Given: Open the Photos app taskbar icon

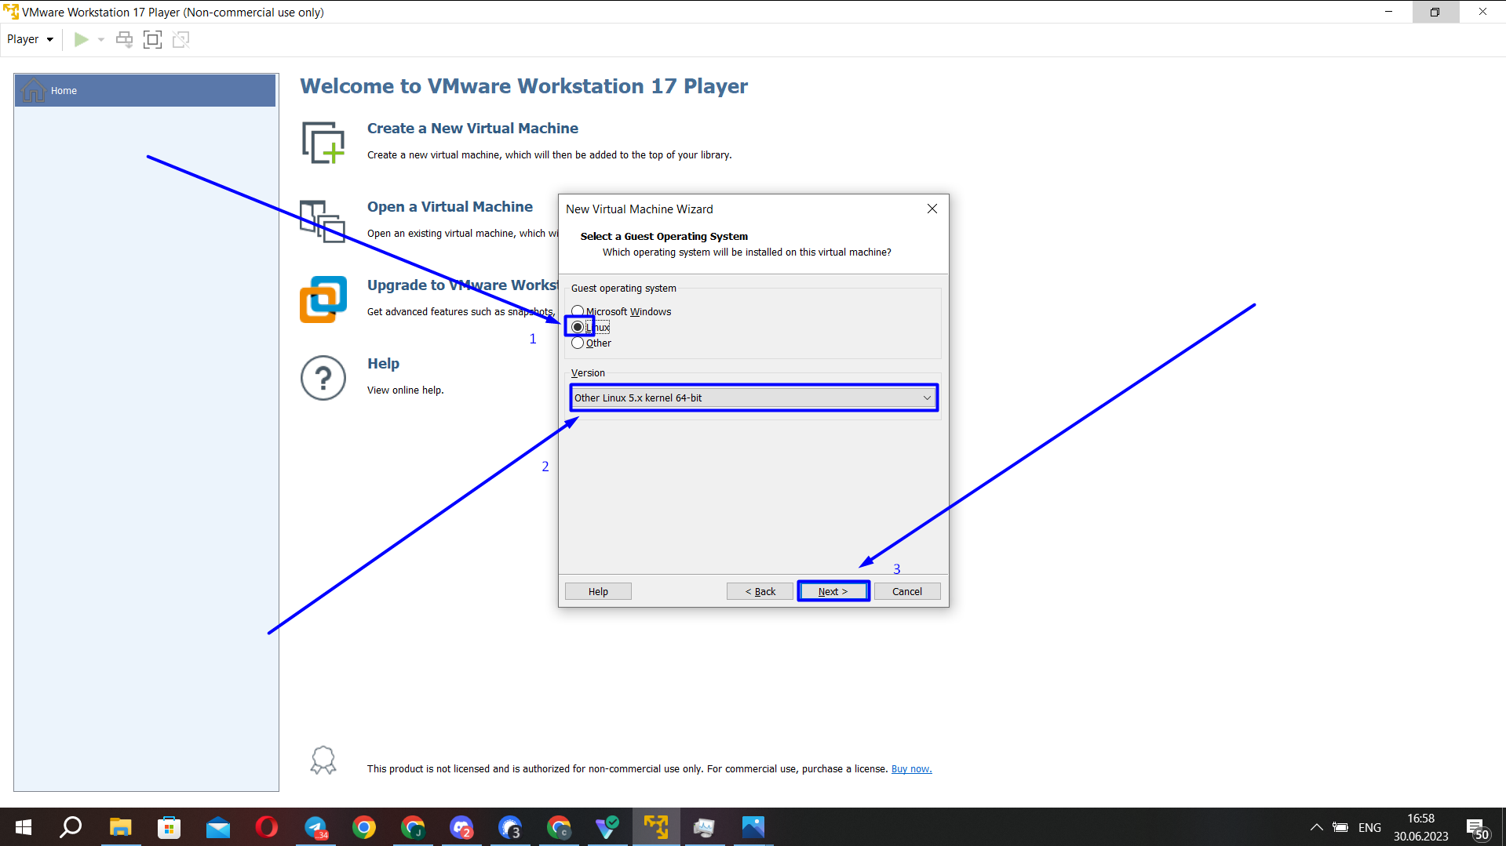Looking at the screenshot, I should click(x=753, y=827).
